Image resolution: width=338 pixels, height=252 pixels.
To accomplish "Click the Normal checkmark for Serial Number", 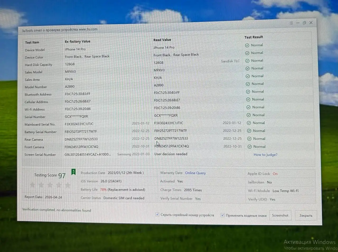I will [248, 115].
